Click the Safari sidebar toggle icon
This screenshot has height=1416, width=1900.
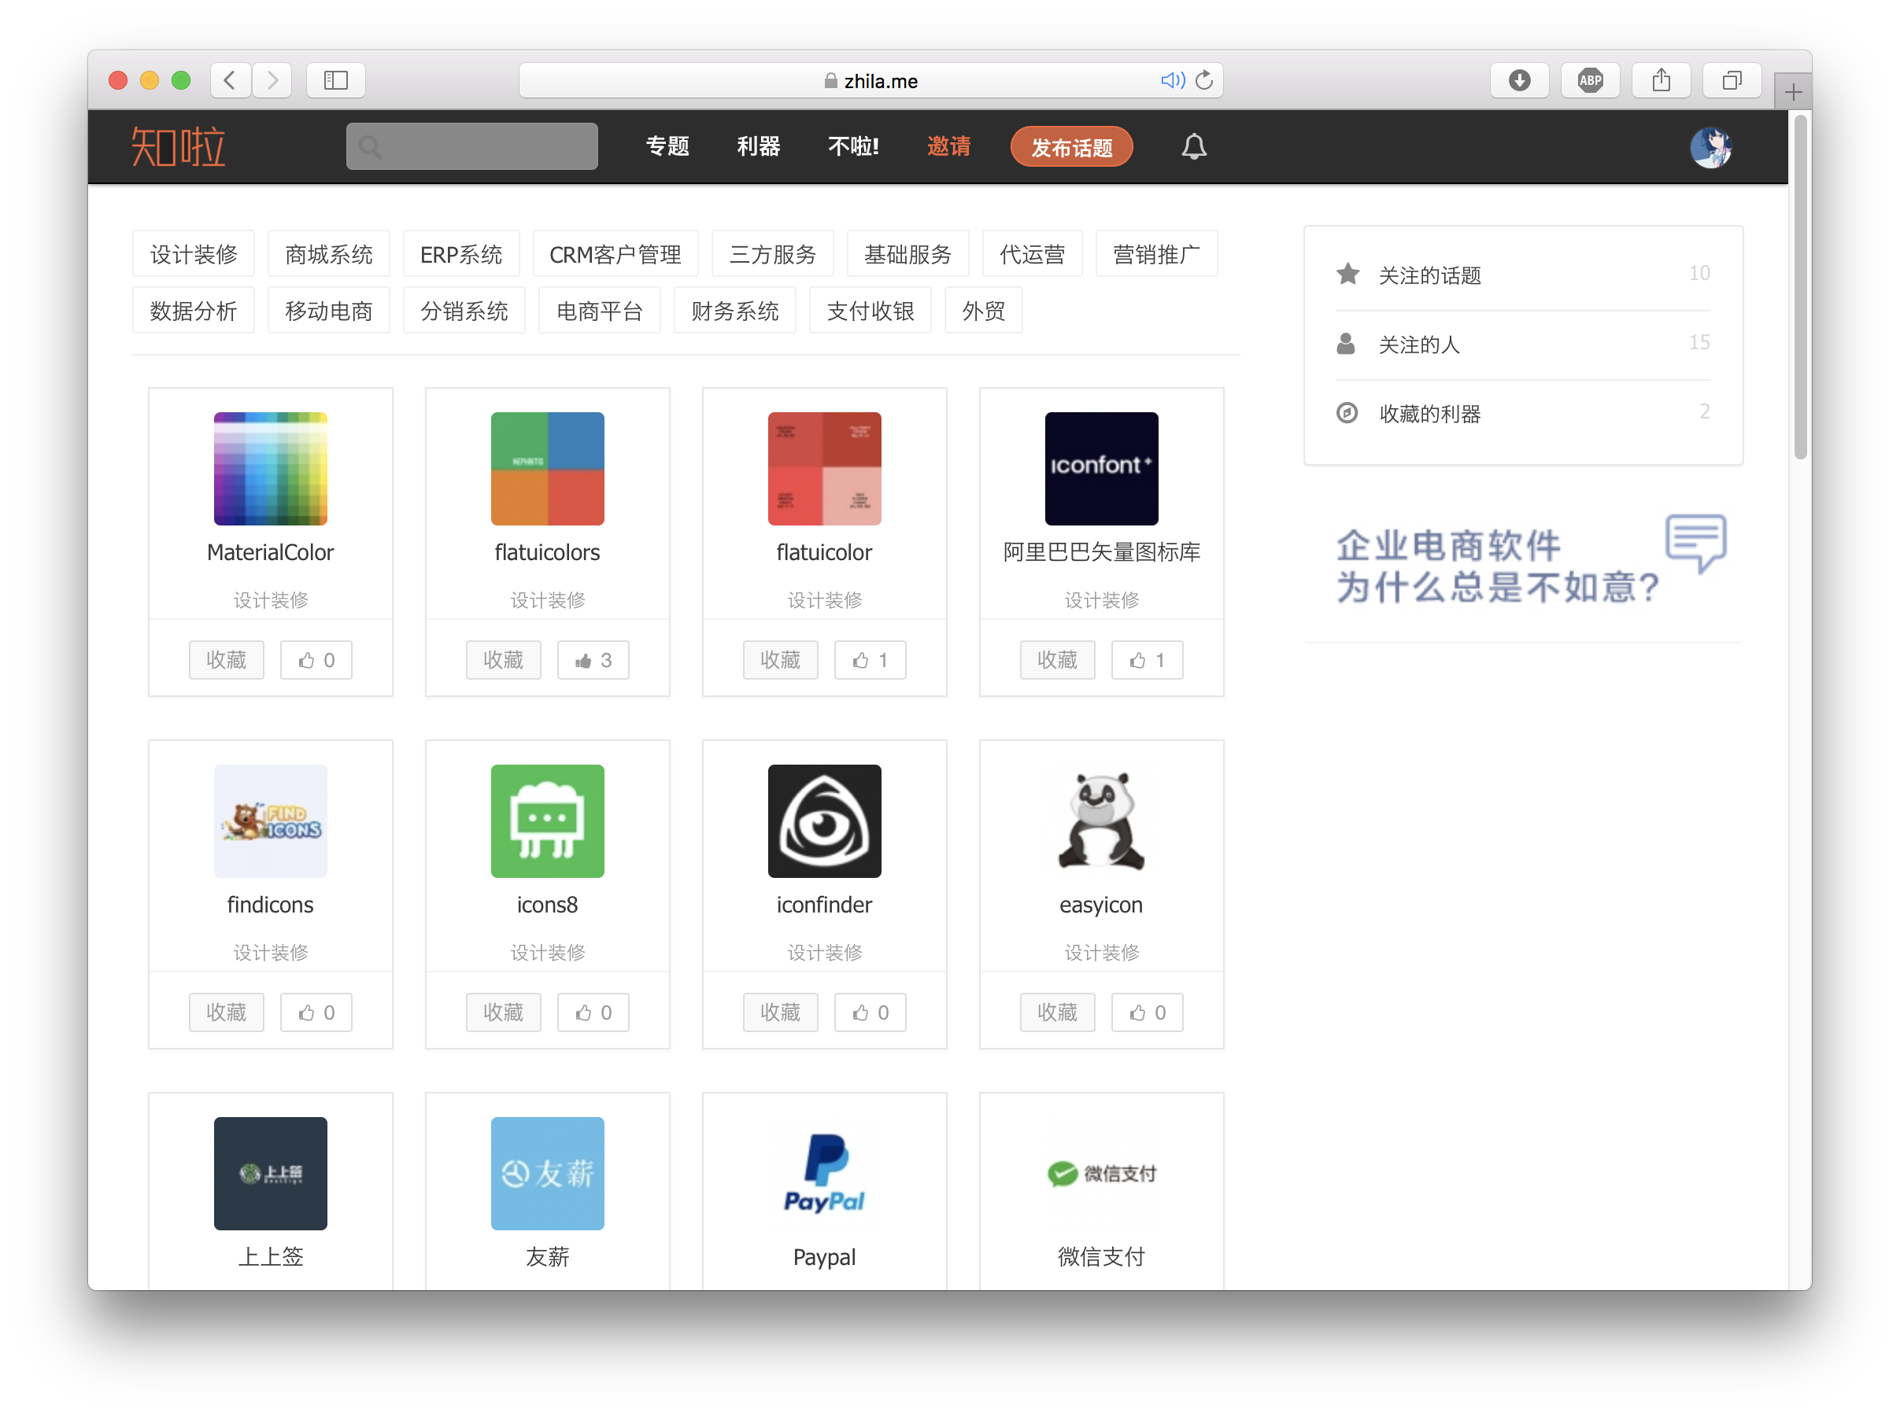335,80
